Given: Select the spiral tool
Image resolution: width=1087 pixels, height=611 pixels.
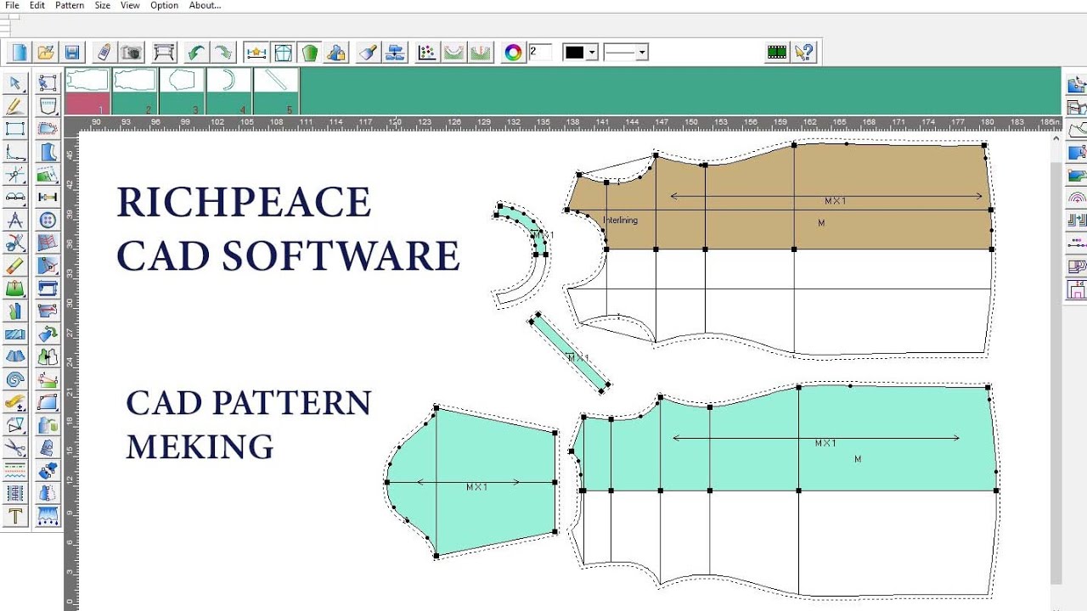Looking at the screenshot, I should tap(15, 379).
